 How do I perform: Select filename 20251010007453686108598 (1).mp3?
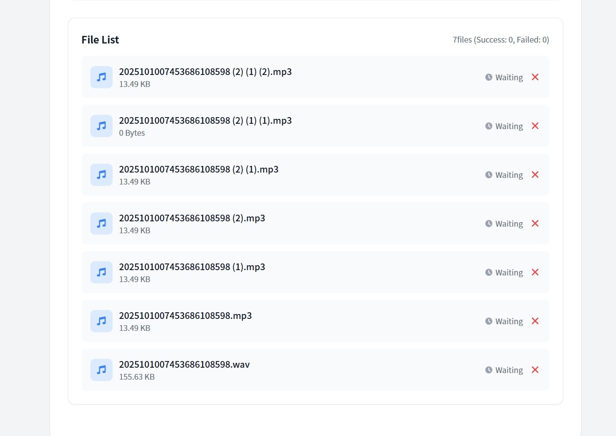click(x=192, y=267)
